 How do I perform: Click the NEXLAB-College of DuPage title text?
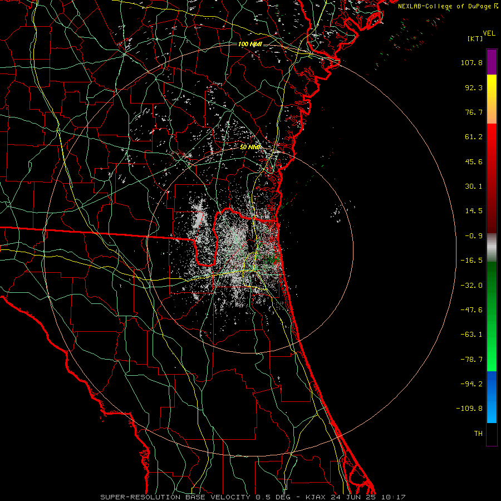pyautogui.click(x=446, y=6)
